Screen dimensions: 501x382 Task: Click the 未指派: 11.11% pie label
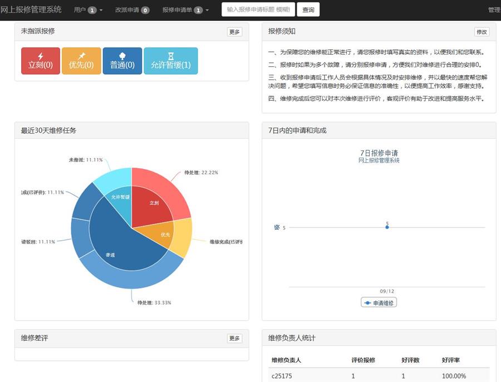pyautogui.click(x=86, y=160)
